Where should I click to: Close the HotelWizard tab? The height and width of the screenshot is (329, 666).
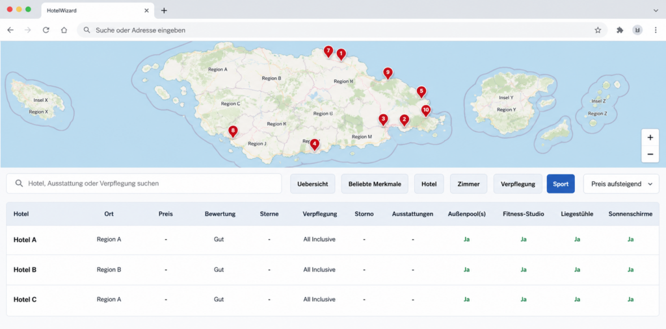tap(146, 10)
